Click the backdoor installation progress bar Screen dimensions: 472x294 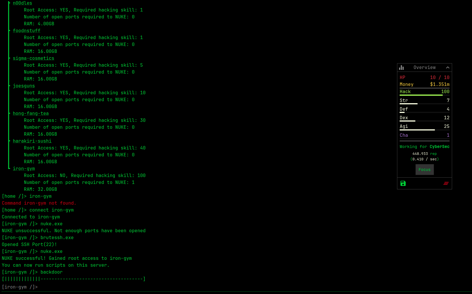tap(74, 279)
